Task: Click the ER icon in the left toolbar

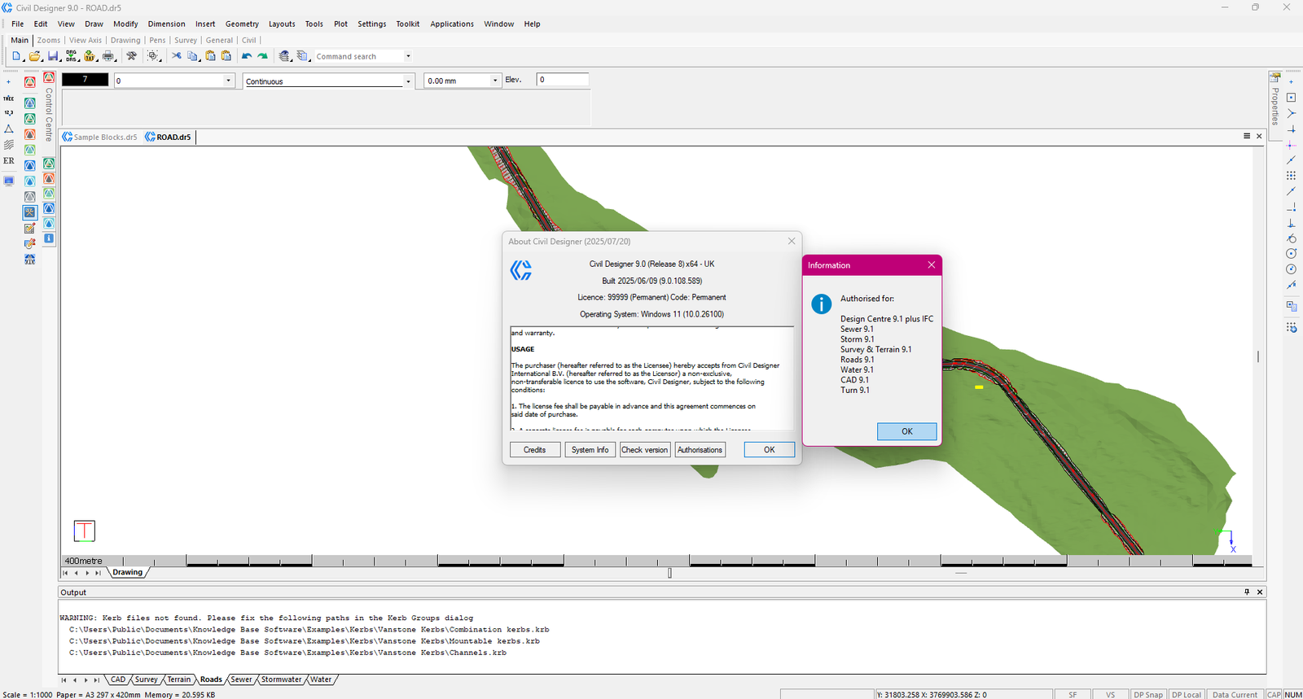Action: [x=9, y=160]
